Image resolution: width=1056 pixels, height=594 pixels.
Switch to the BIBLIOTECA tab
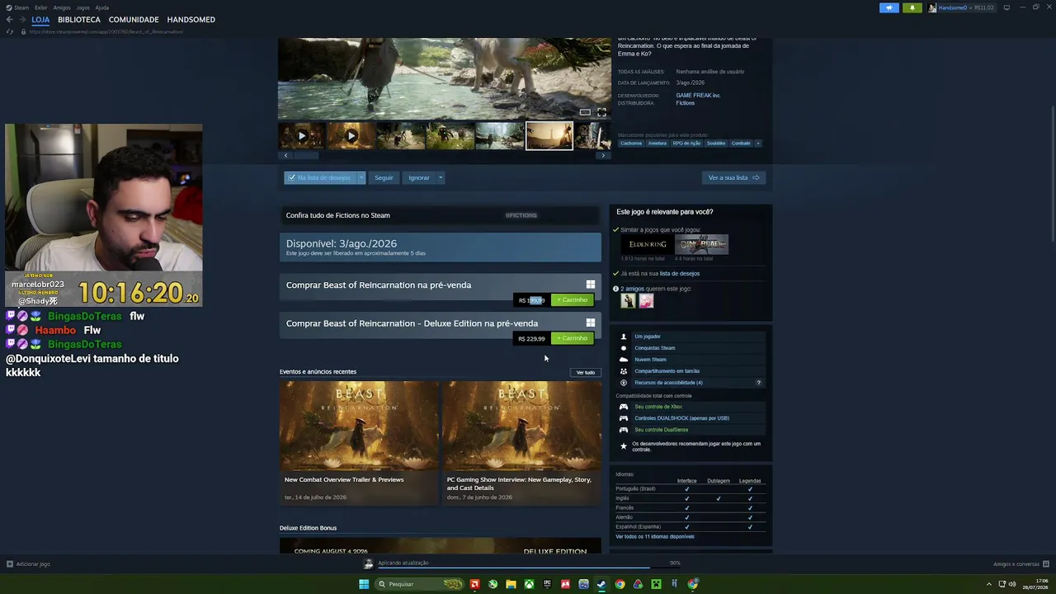tap(79, 20)
